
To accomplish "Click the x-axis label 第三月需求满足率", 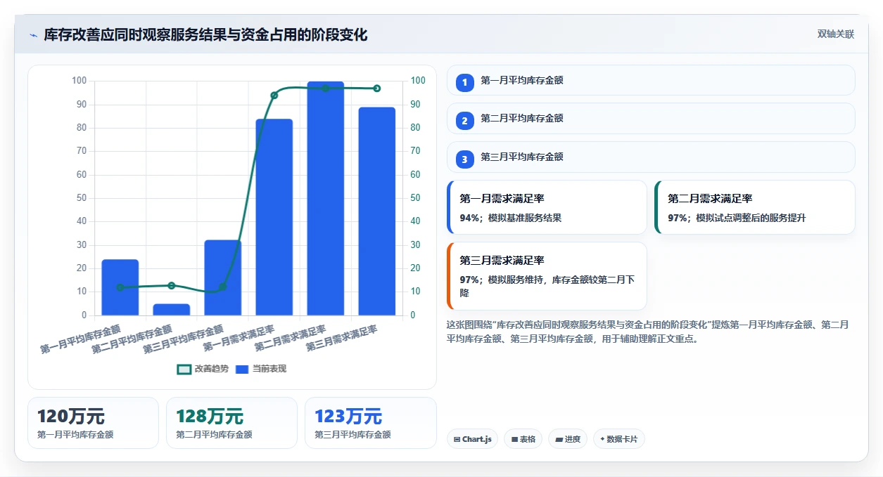I will 342,339.
